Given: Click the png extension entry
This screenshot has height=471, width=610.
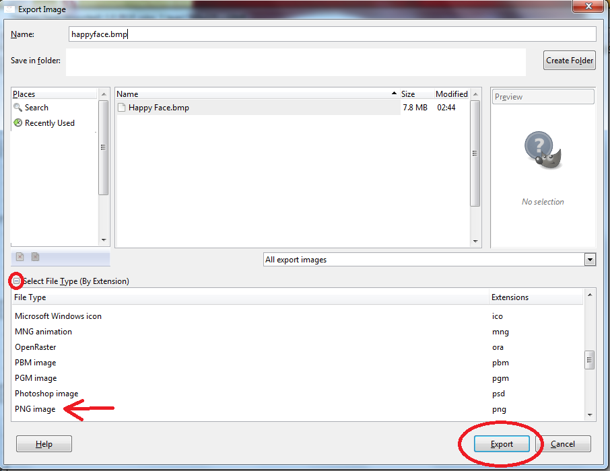Looking at the screenshot, I should coord(499,410).
